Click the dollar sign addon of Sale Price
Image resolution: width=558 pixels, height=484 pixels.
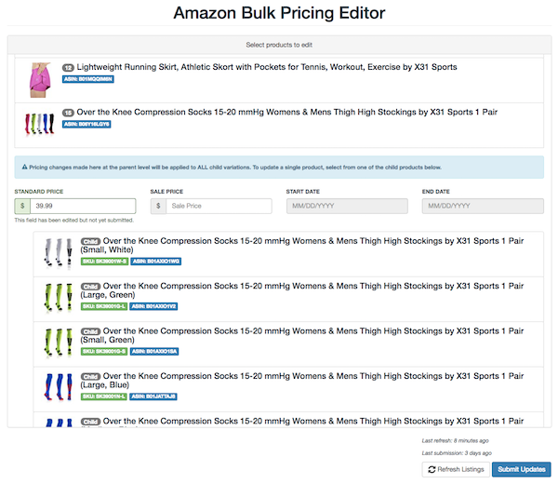(x=158, y=206)
